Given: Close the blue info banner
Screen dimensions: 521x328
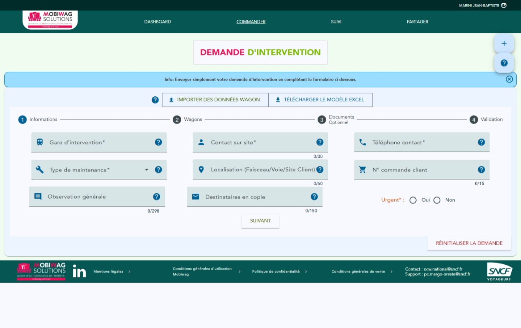Looking at the screenshot, I should coord(509,79).
